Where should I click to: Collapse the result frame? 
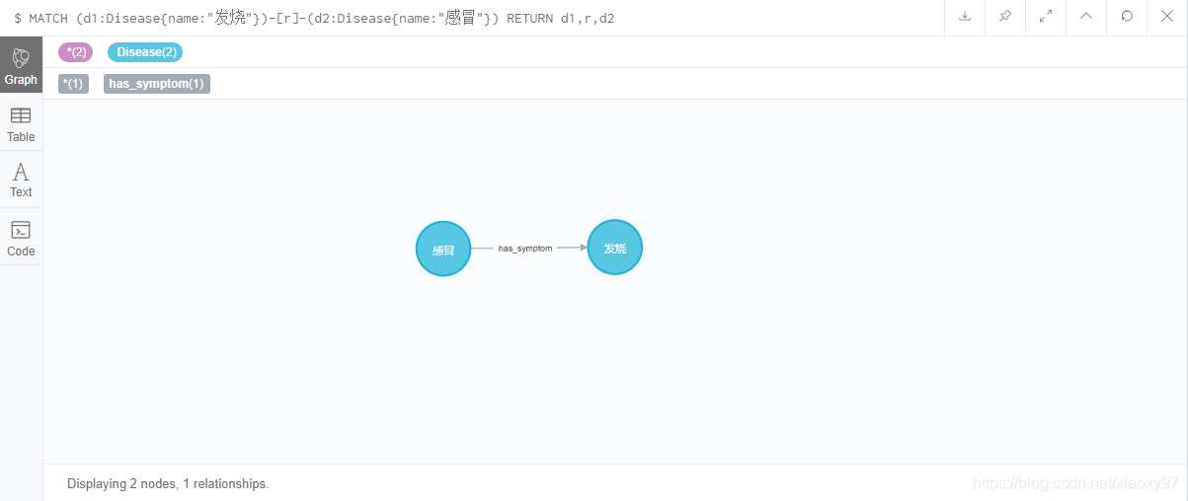1086,17
